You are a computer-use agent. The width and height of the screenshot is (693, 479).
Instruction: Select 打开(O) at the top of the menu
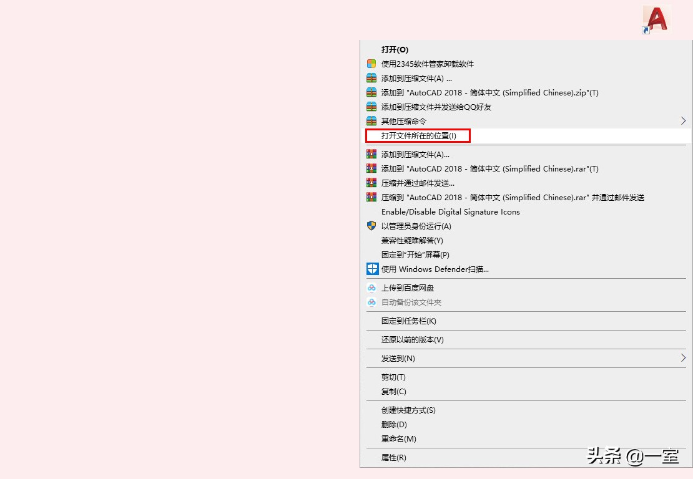click(395, 49)
